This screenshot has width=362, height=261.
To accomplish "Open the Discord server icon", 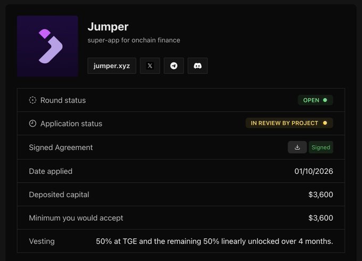I will click(x=198, y=66).
